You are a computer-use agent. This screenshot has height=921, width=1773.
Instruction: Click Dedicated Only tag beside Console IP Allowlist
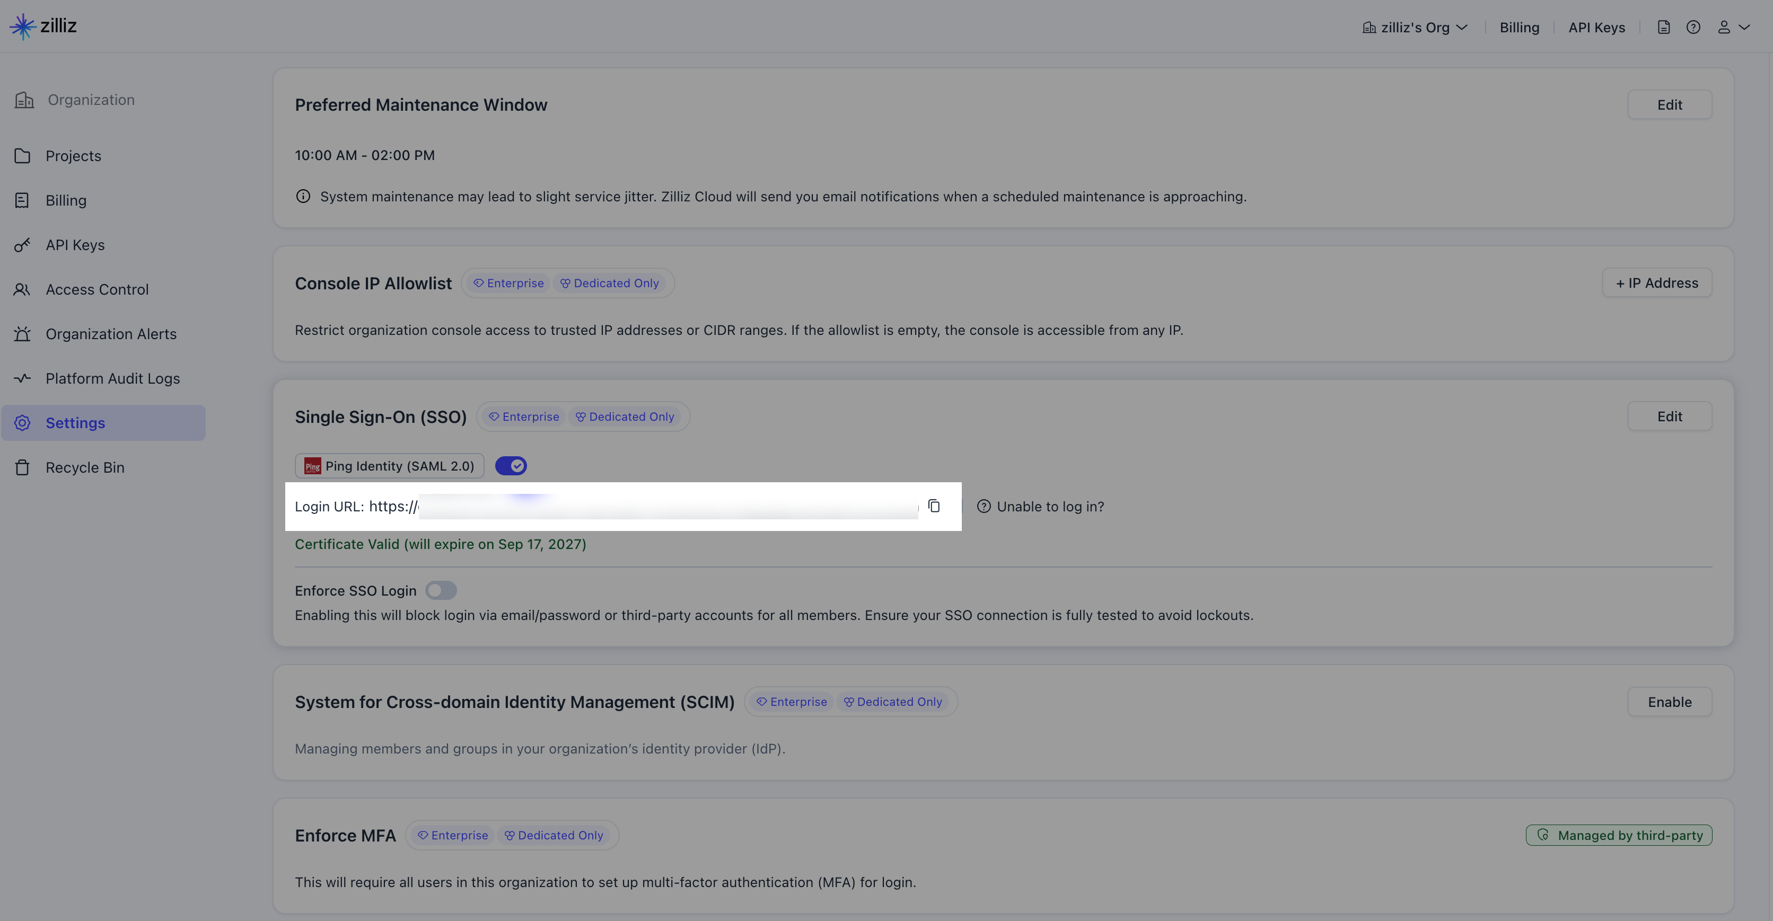(610, 282)
